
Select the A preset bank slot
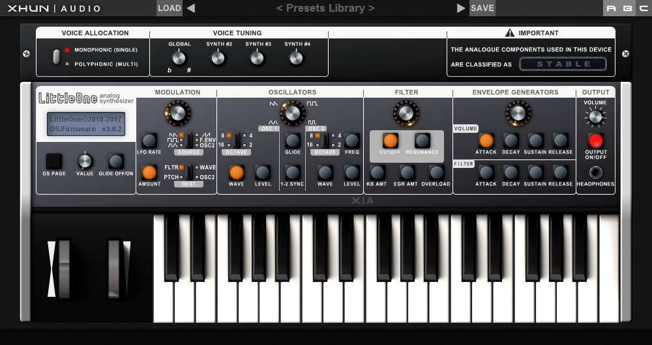pyautogui.click(x=611, y=8)
